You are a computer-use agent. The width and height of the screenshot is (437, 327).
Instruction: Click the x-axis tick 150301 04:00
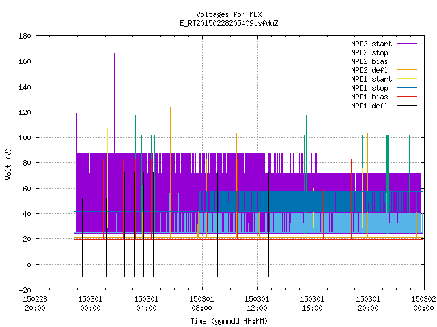146,304
